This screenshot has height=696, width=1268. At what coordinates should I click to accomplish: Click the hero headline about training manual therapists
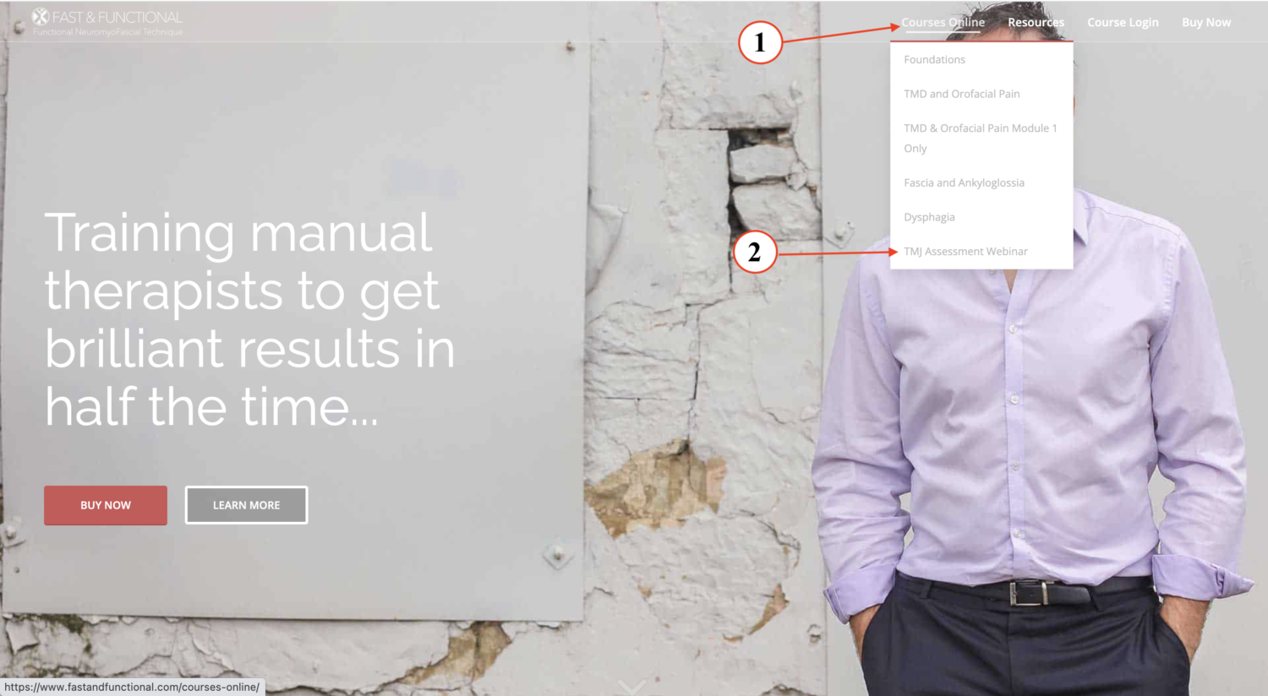coord(249,319)
